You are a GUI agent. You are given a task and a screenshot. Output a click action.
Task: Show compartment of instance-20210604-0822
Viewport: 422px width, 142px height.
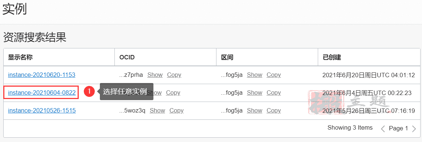pos(255,92)
